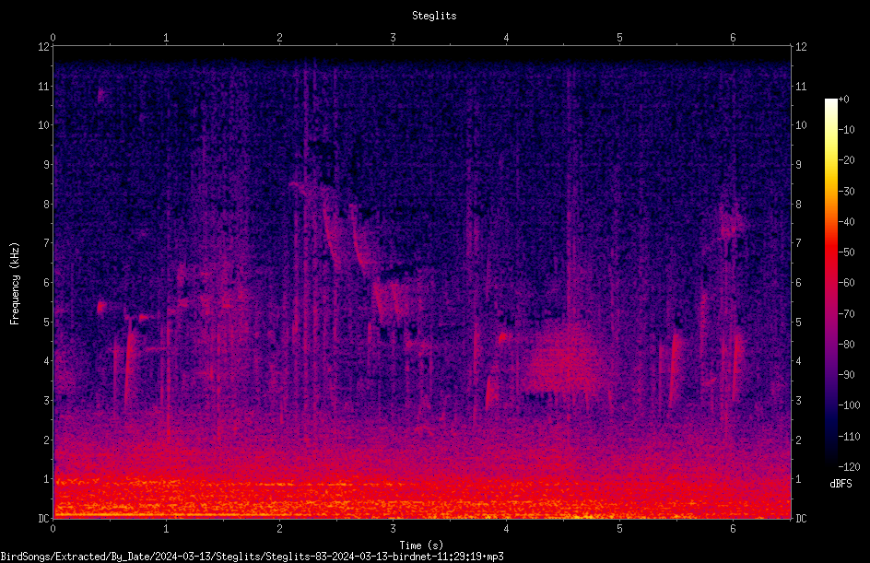Image resolution: width=870 pixels, height=563 pixels.
Task: Click the Frequency (kHz) axis label
Action: [x=15, y=284]
